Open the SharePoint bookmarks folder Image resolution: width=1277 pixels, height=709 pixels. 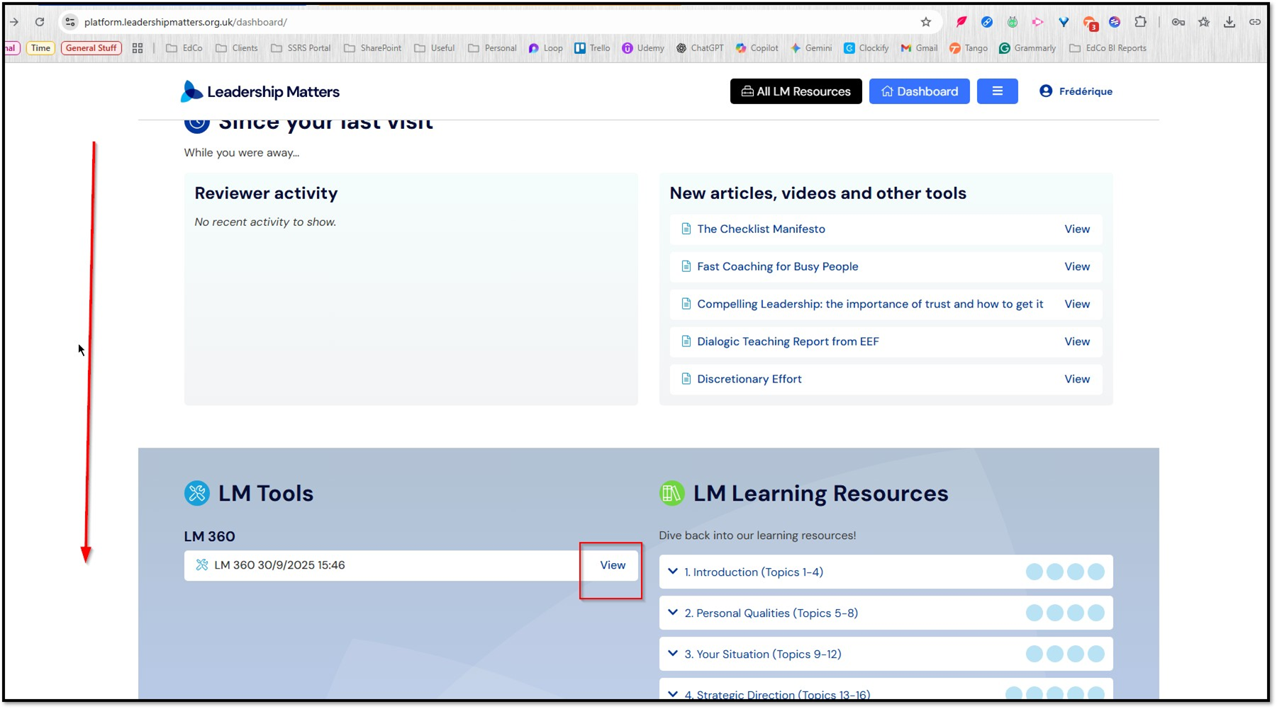click(372, 48)
